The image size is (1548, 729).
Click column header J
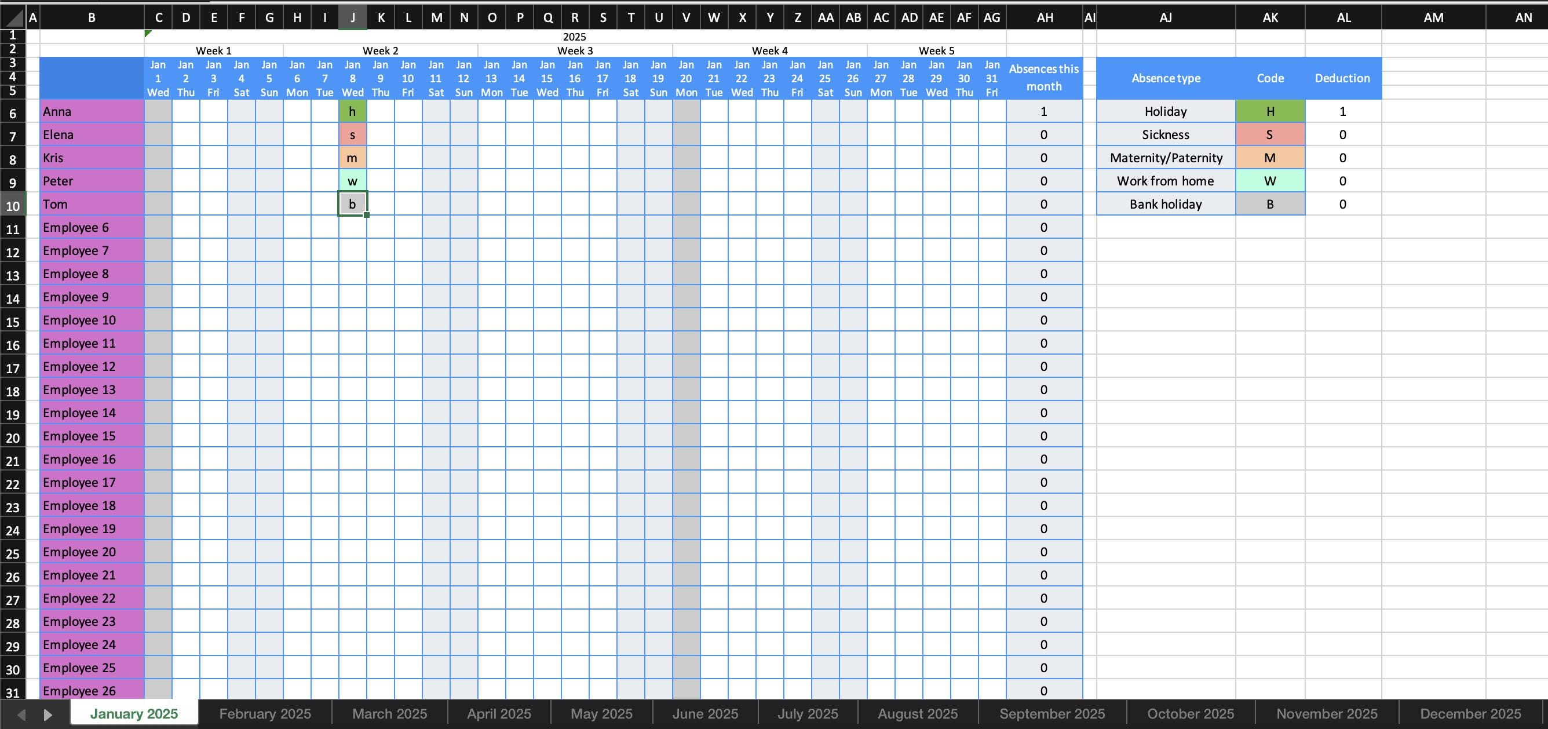[352, 17]
